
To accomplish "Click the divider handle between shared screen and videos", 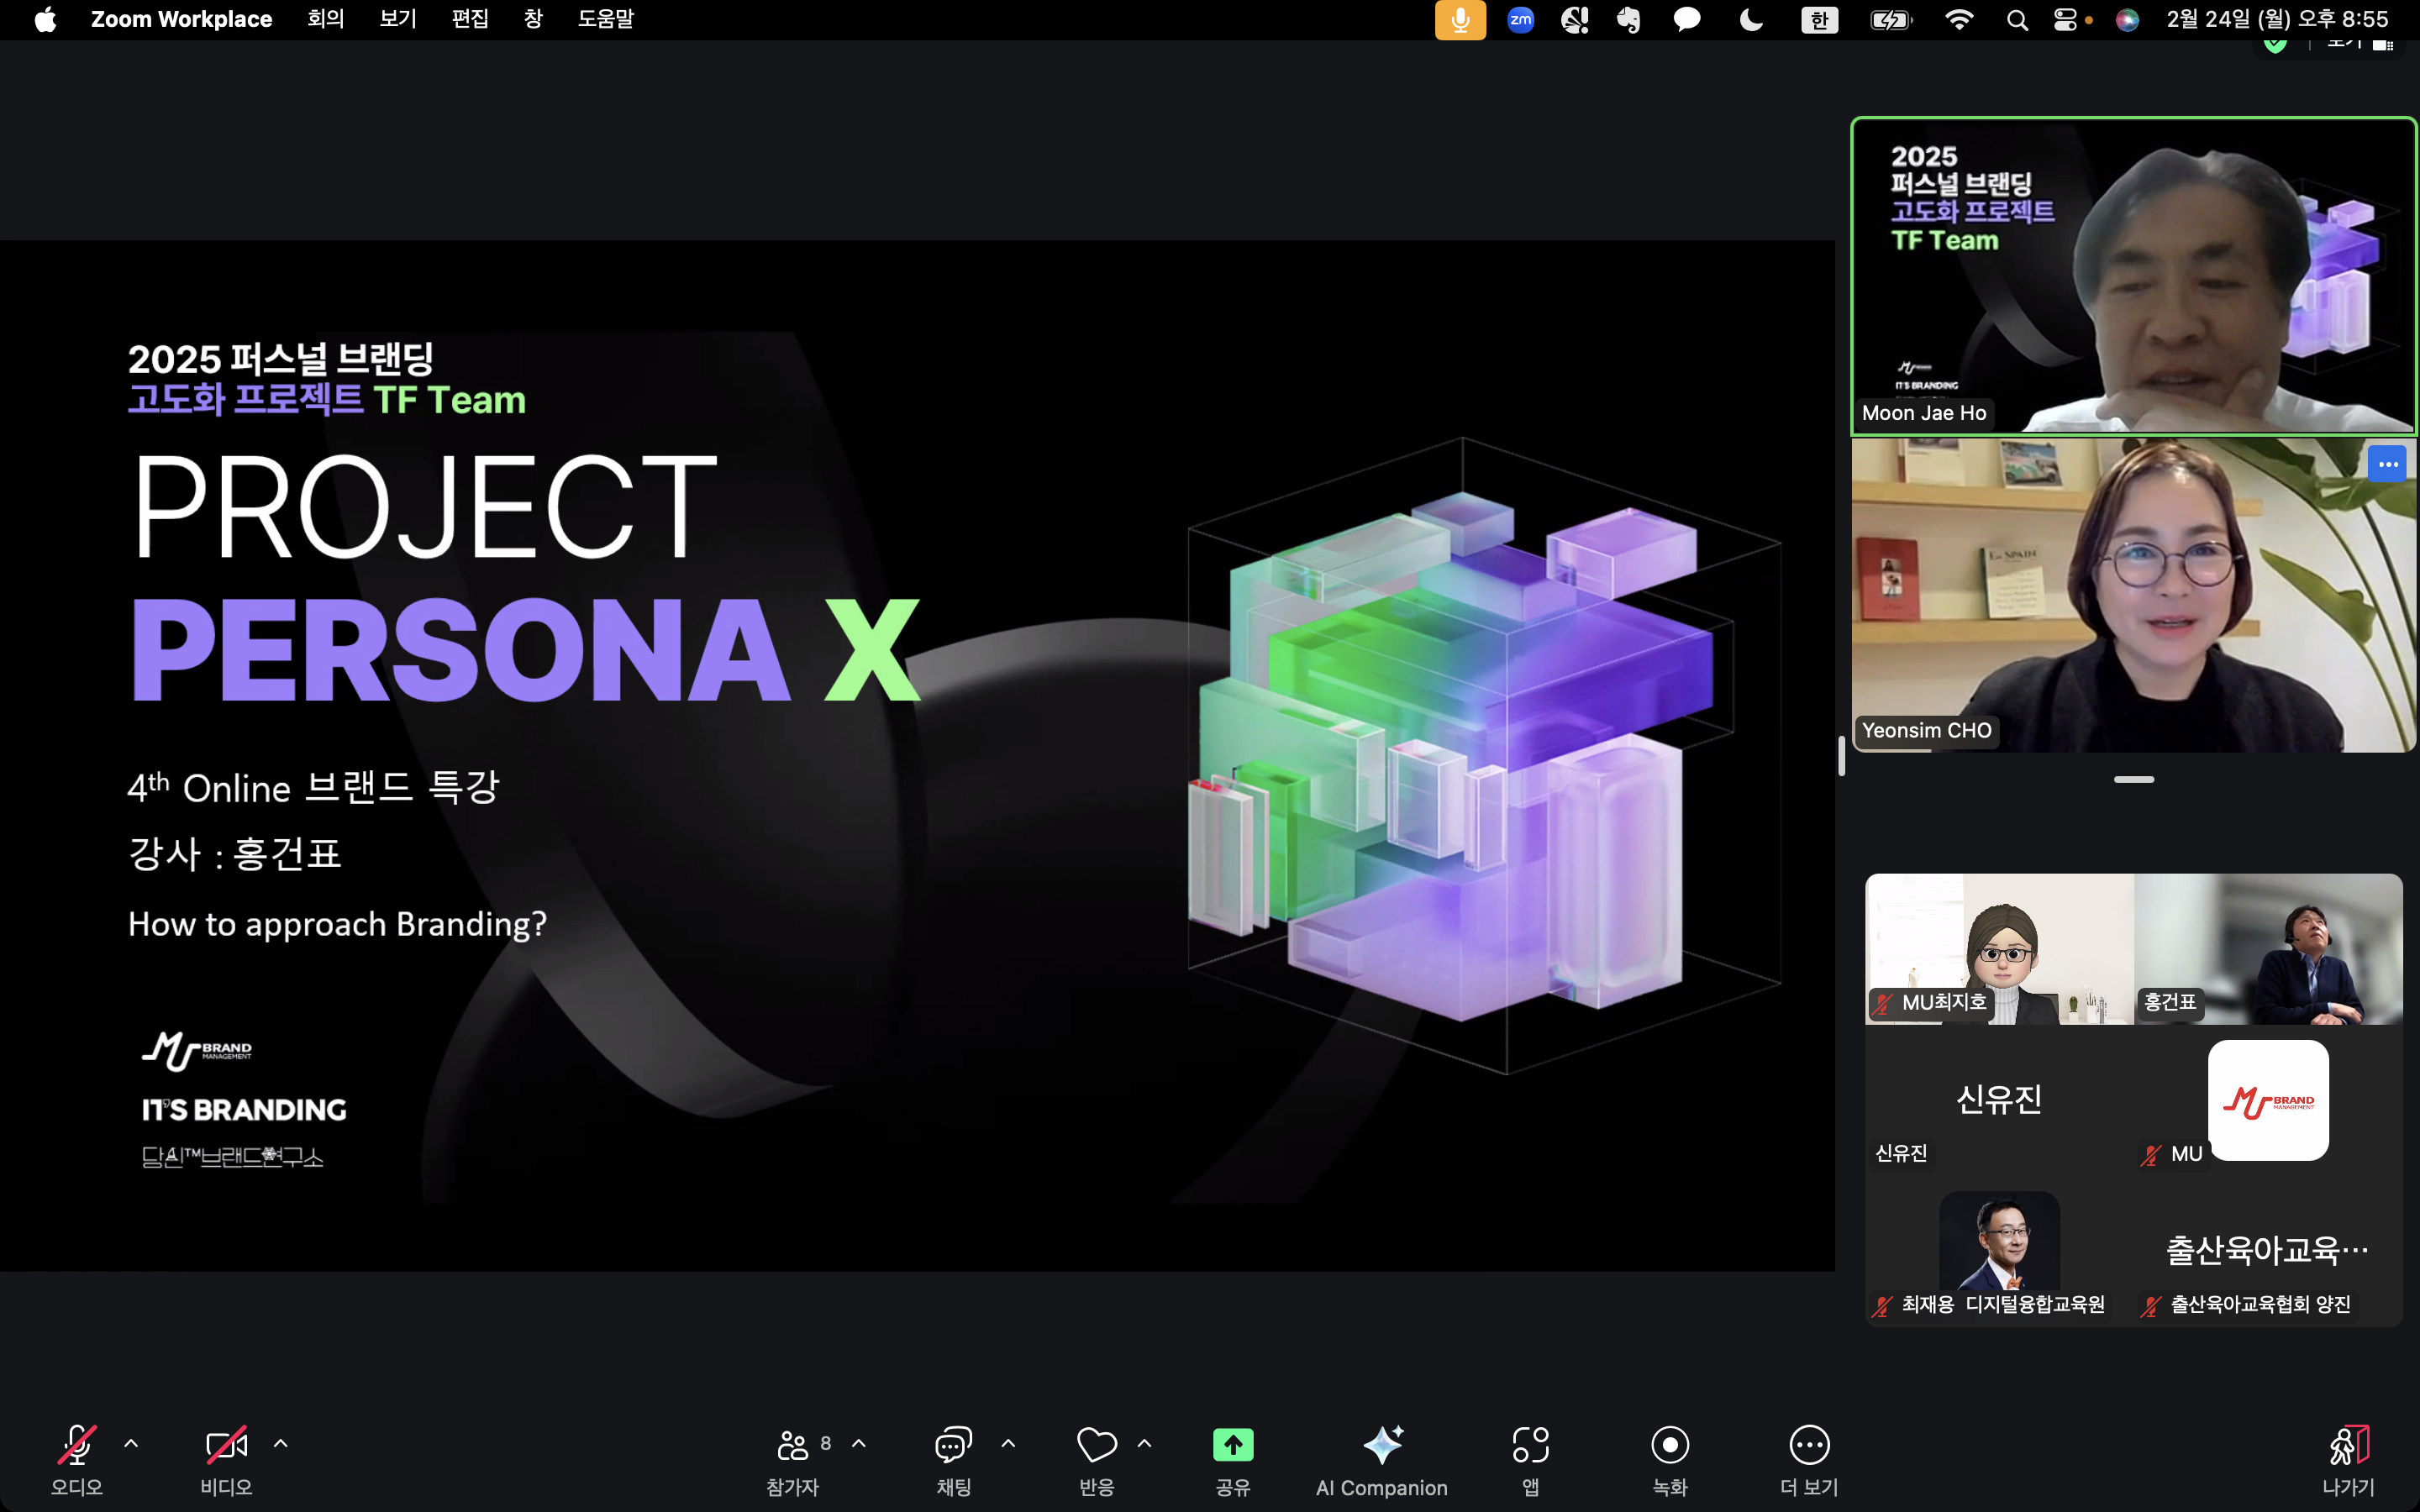I will [1841, 756].
